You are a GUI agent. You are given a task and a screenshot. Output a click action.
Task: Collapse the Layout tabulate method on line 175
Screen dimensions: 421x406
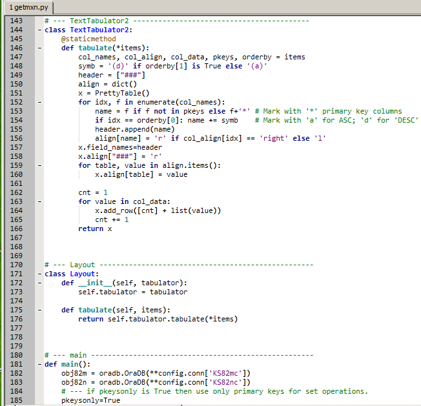pyautogui.click(x=40, y=310)
